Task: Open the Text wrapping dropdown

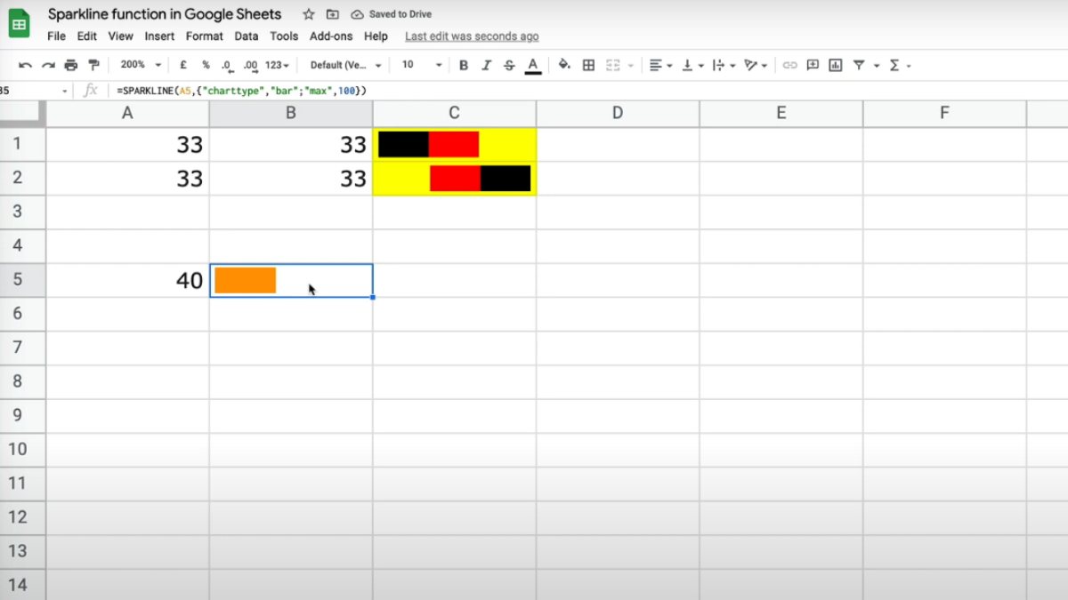Action: pos(724,65)
